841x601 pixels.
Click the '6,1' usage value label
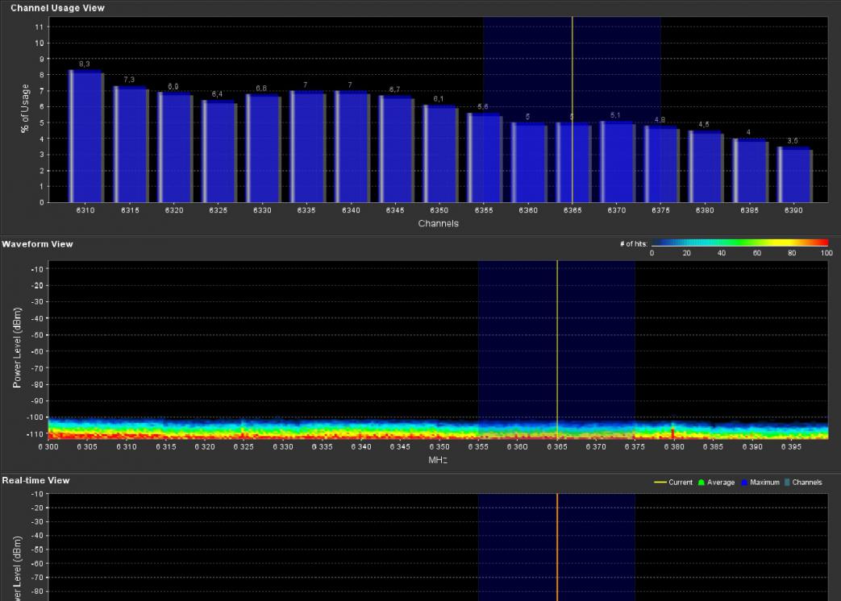pyautogui.click(x=438, y=99)
